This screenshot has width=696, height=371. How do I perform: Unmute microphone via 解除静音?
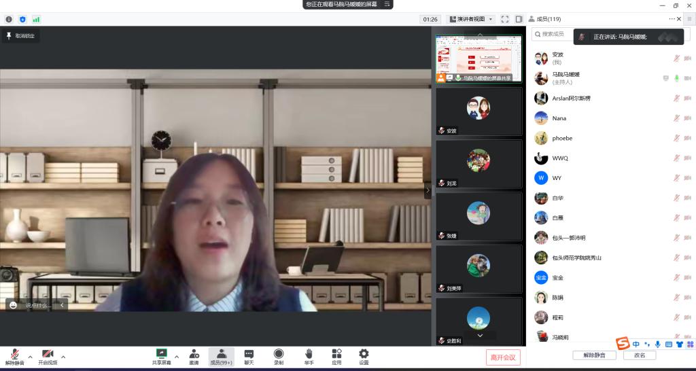point(14,357)
